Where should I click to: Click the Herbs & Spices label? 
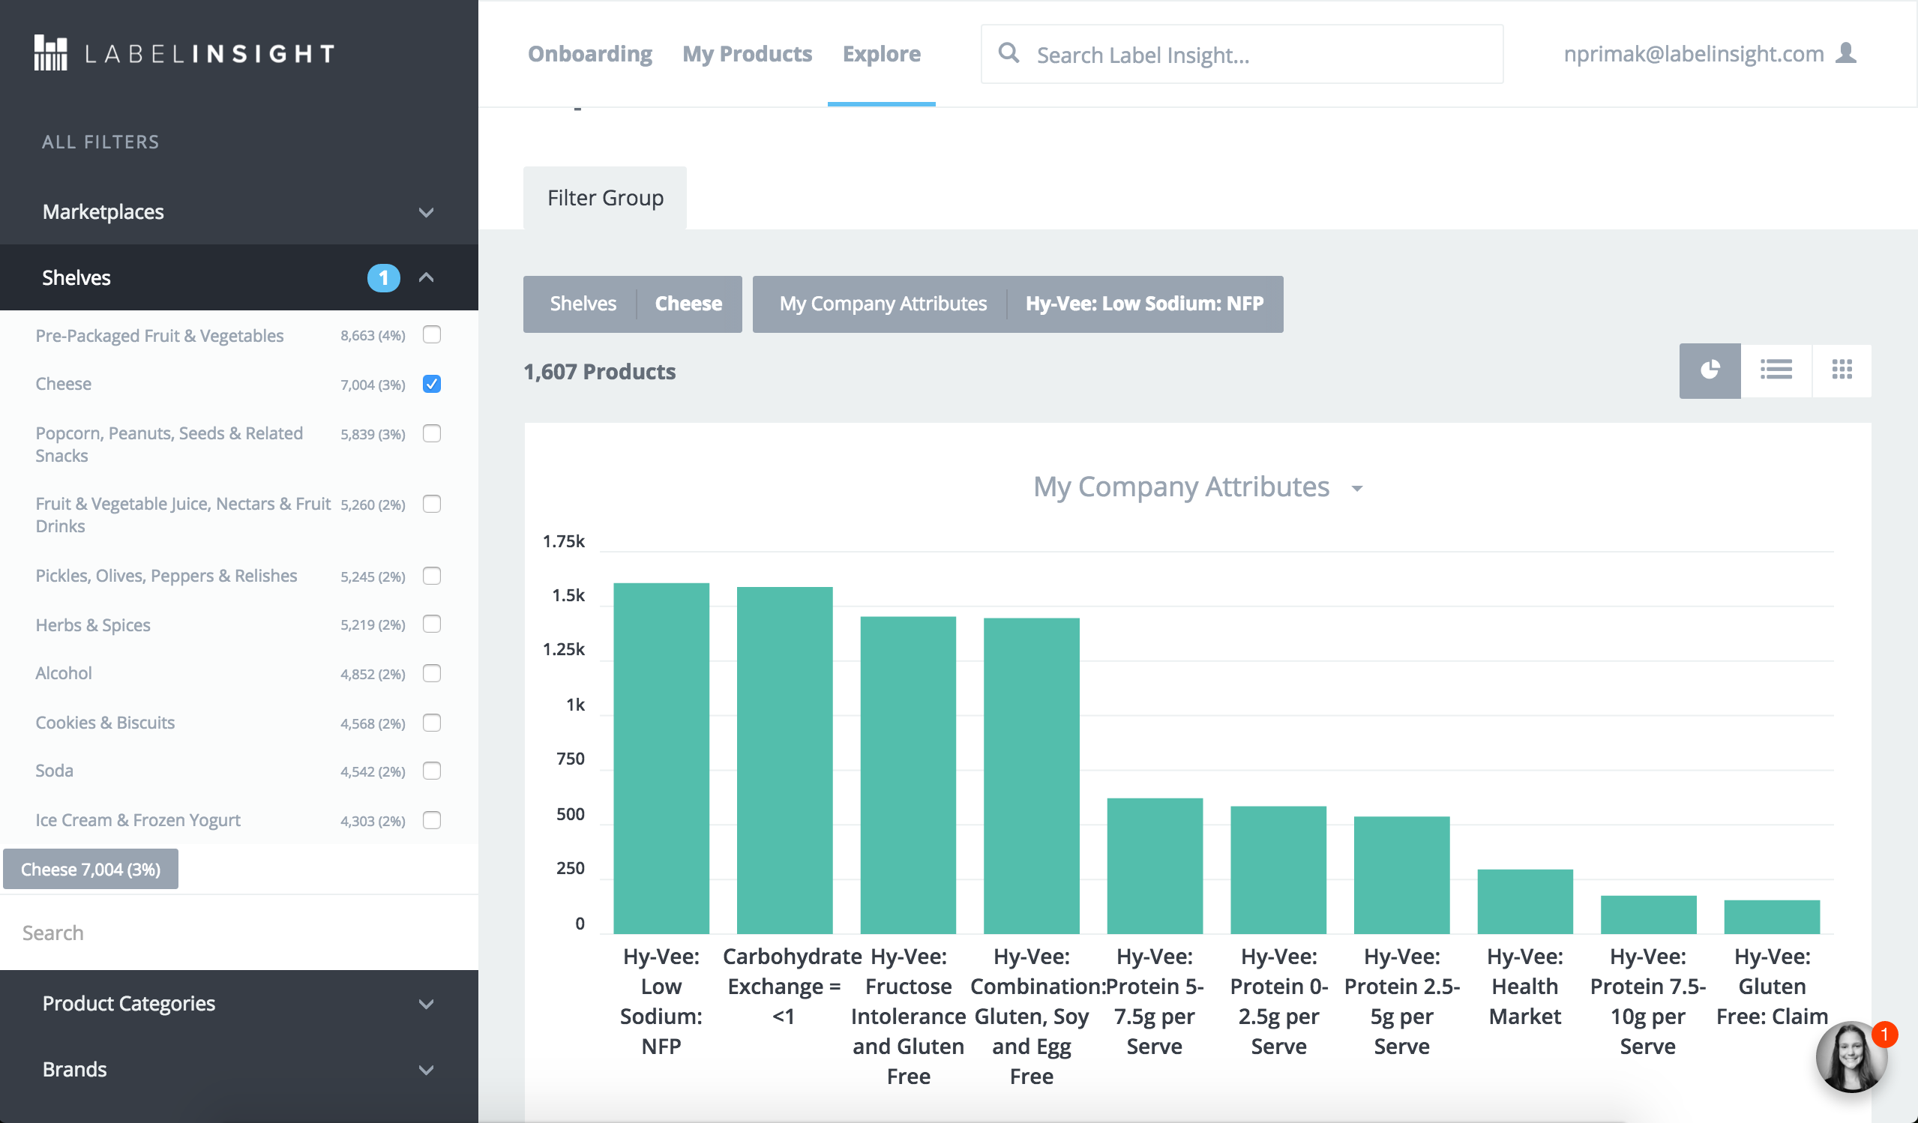tap(93, 625)
